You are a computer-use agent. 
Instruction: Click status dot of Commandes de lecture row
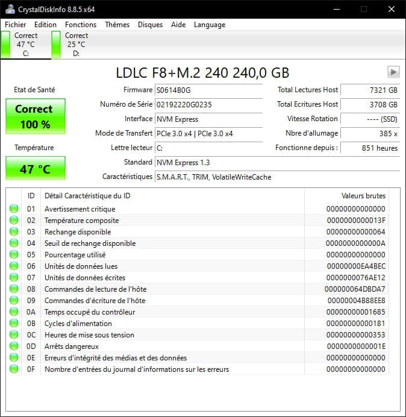point(14,289)
